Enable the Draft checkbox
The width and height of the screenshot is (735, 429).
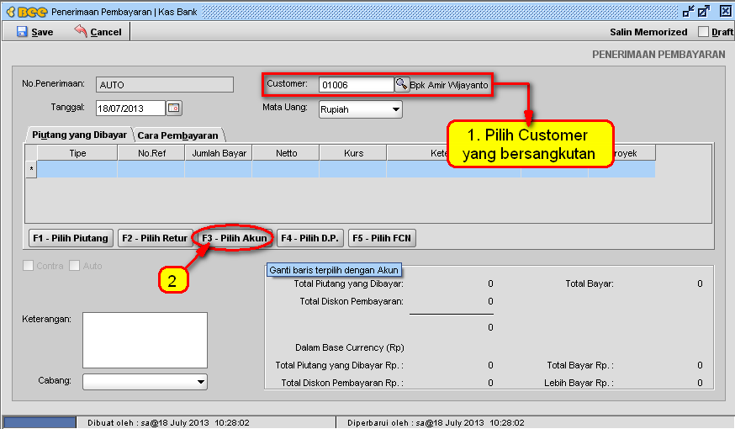point(704,32)
